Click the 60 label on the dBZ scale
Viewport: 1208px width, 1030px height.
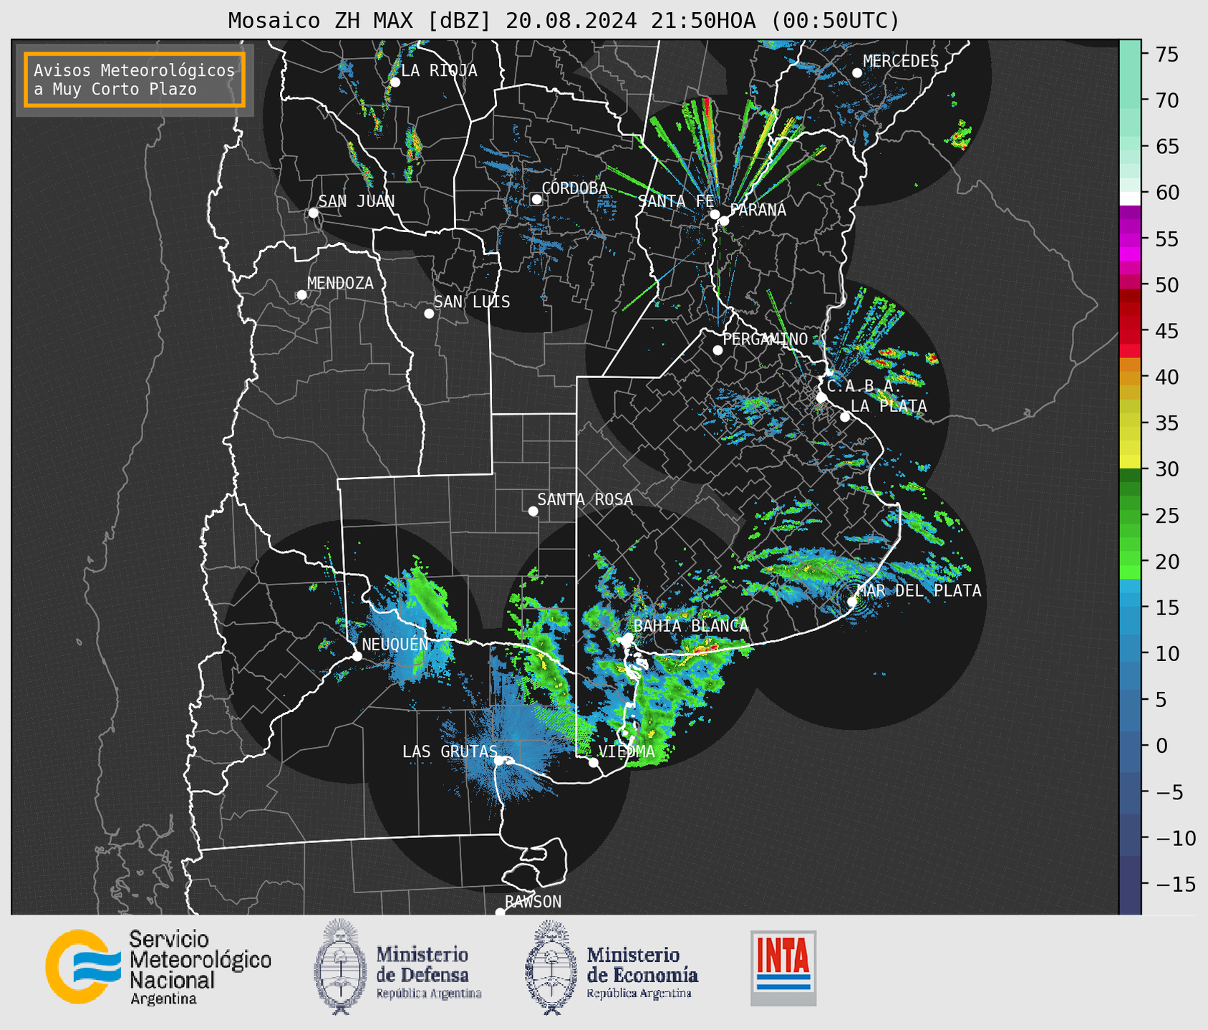point(1166,193)
